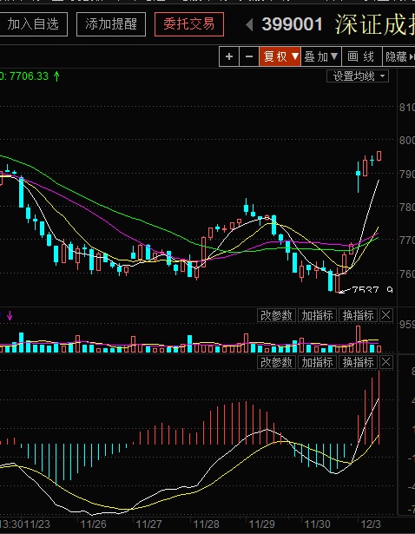The height and width of the screenshot is (534, 415).
Task: Click 换指标 in the MACD panel
Action: [x=359, y=362]
